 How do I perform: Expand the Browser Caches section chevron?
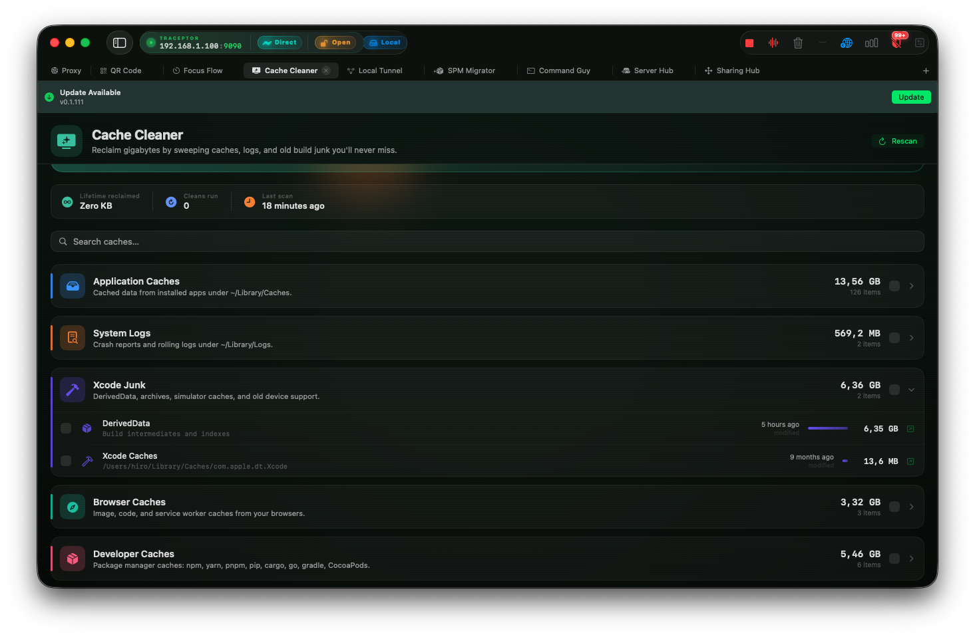coord(911,507)
